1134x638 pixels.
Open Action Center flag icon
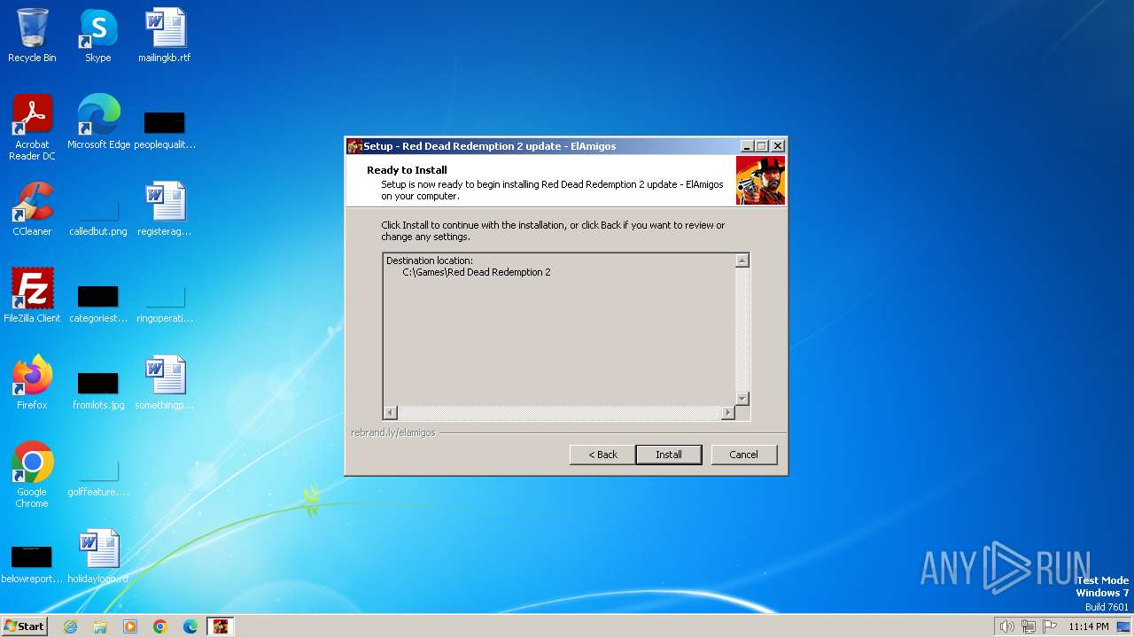pos(1050,626)
